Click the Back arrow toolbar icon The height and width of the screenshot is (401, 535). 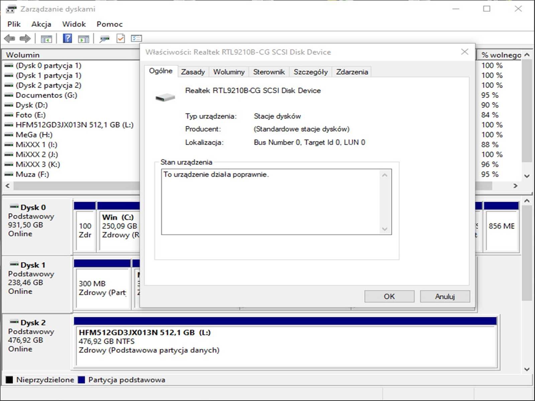click(9, 39)
